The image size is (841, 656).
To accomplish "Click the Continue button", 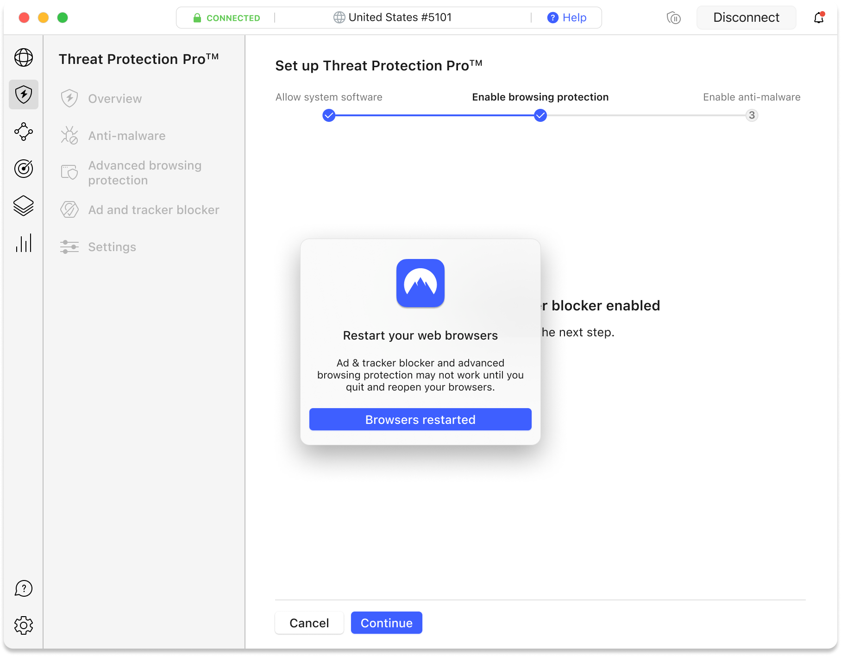I will [x=386, y=623].
